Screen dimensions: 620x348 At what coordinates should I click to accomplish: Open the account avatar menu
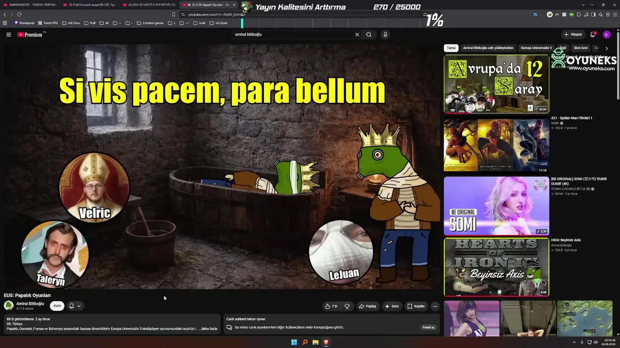click(606, 35)
